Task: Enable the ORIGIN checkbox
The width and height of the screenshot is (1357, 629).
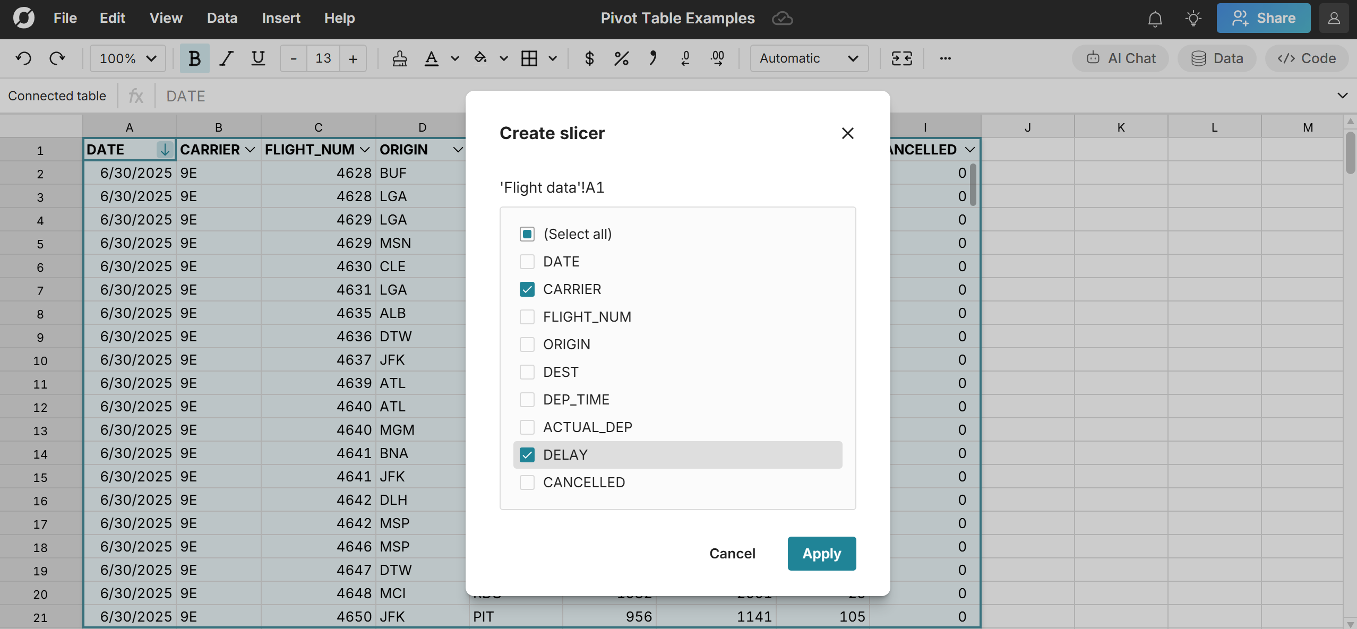Action: (526, 344)
